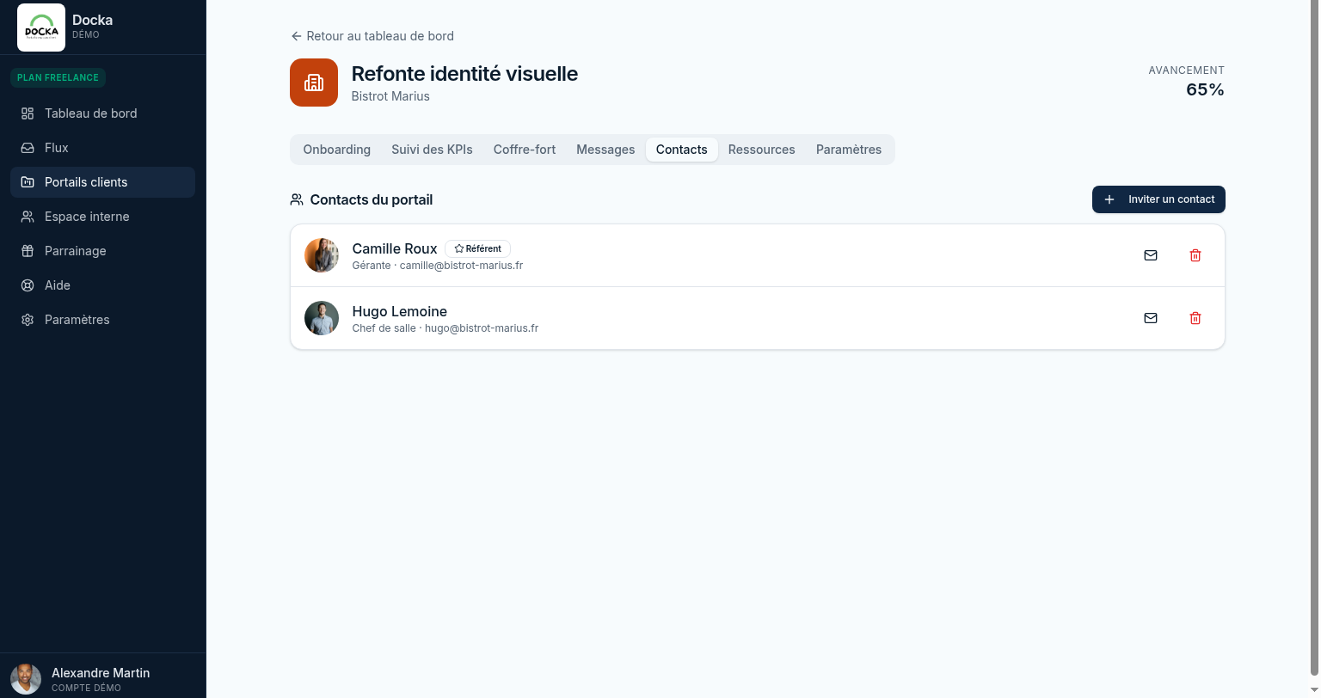Click the orange building project icon

pos(314,83)
